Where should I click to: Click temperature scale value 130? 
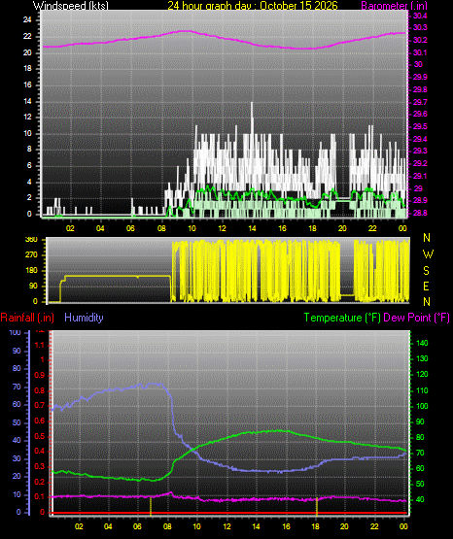coord(422,359)
